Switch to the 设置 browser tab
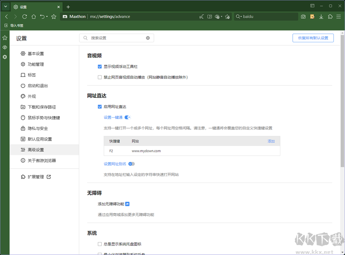 (x=37, y=7)
